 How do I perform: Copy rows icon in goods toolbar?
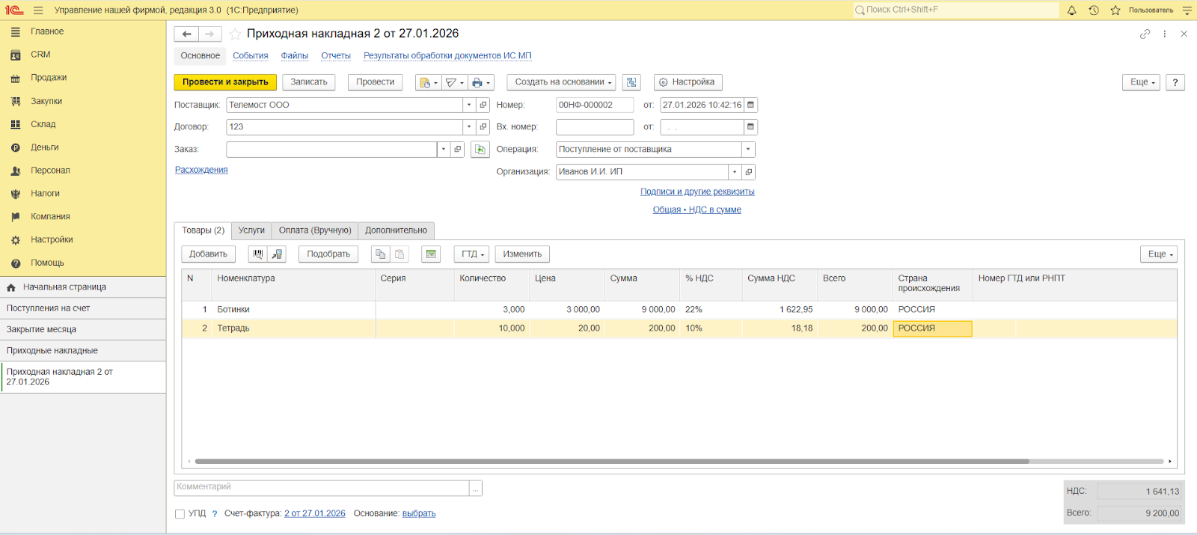point(381,254)
